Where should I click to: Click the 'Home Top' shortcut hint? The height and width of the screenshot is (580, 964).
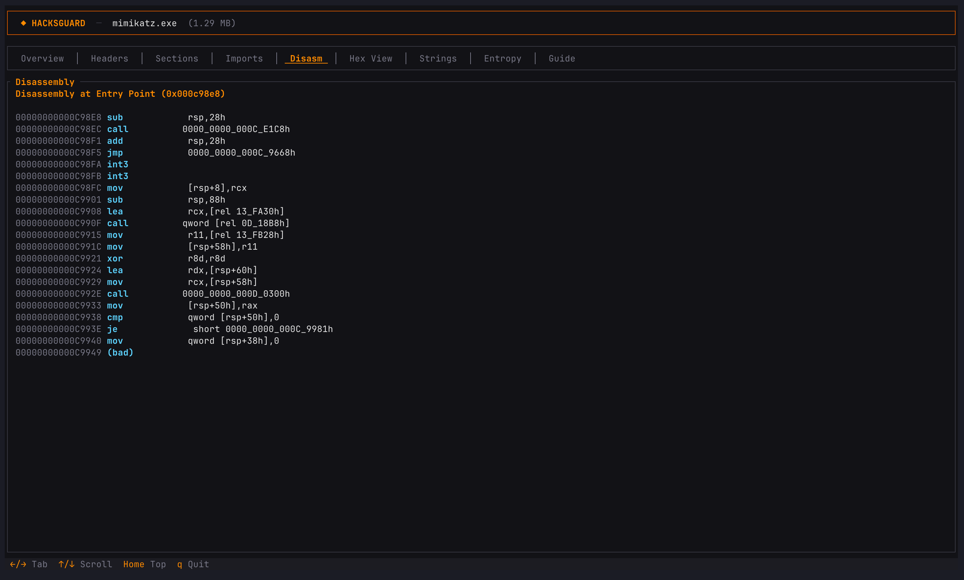(x=144, y=565)
